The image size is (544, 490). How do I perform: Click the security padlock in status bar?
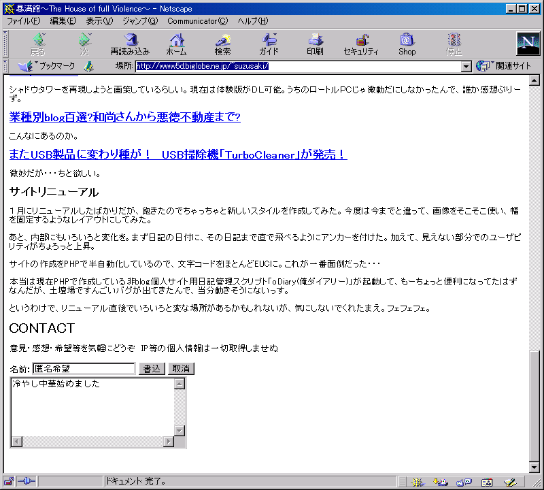coord(9,481)
